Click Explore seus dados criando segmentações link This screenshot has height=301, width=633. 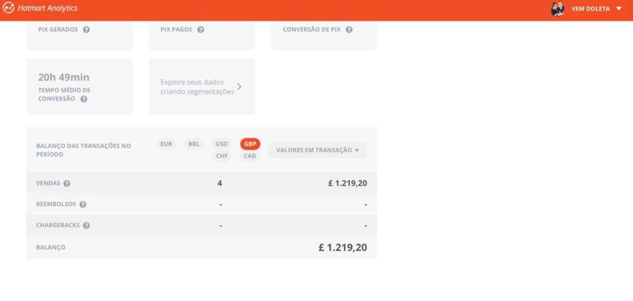point(197,87)
